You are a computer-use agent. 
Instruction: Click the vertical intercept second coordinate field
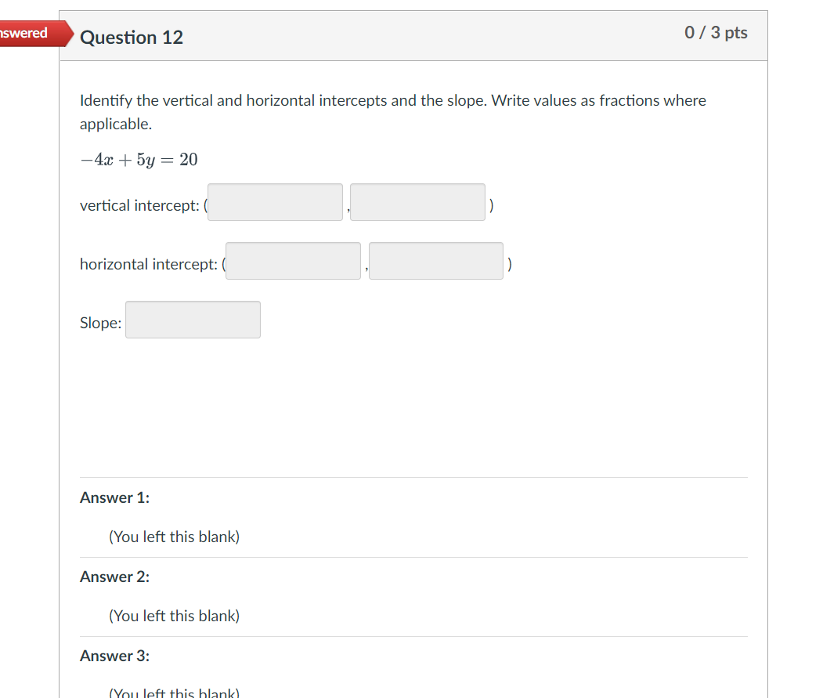(418, 202)
